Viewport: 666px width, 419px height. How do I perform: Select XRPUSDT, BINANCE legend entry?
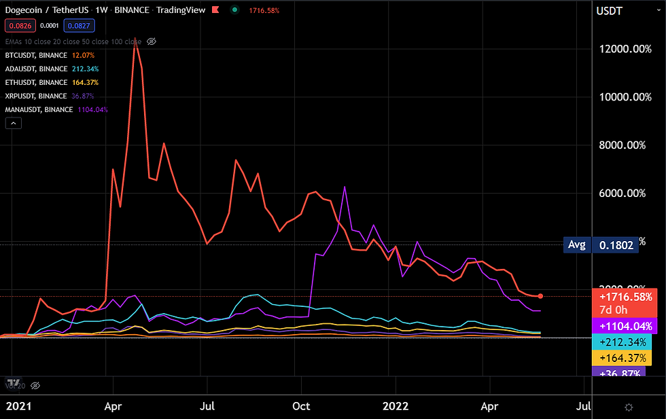pyautogui.click(x=35, y=96)
